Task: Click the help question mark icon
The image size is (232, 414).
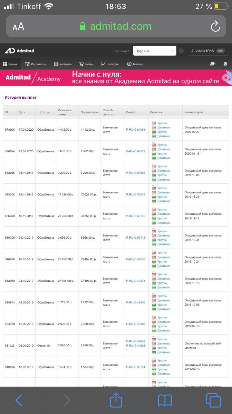Action: (225, 64)
